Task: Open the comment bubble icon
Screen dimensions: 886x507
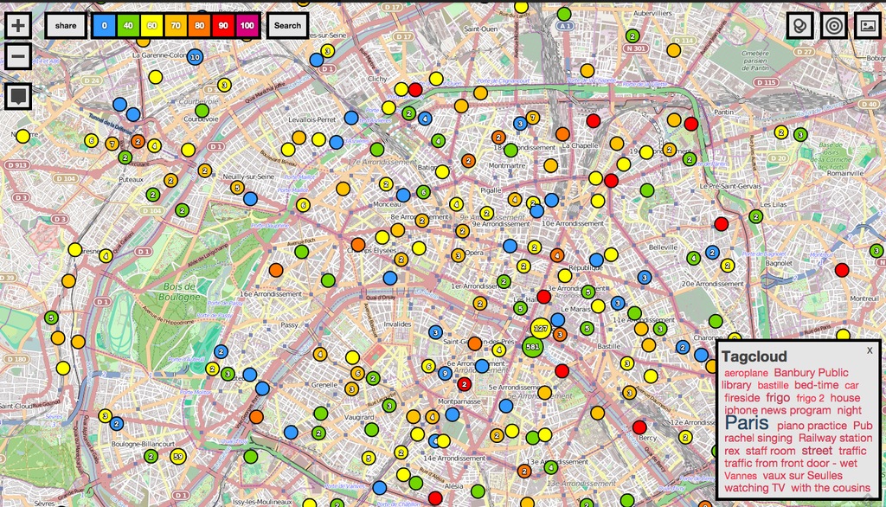Action: pos(18,95)
